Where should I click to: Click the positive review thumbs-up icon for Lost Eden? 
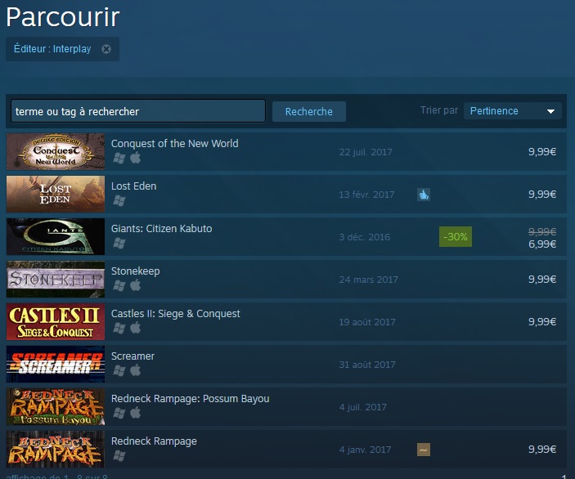tap(424, 195)
